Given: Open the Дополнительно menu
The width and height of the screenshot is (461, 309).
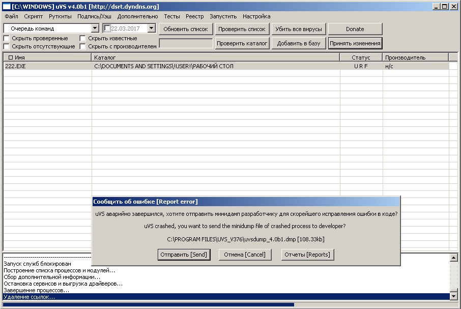Looking at the screenshot, I should coord(137,16).
